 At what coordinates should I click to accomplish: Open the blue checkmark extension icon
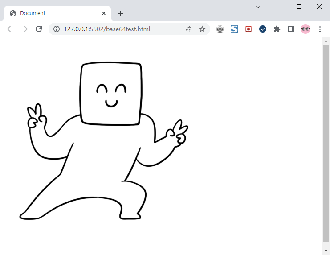[x=263, y=29]
